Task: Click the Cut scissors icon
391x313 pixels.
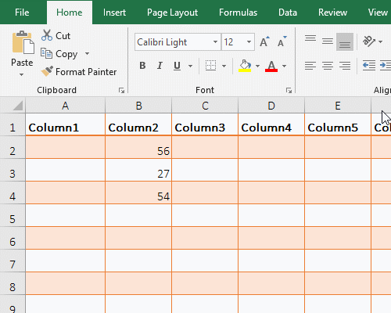Action: [47, 35]
